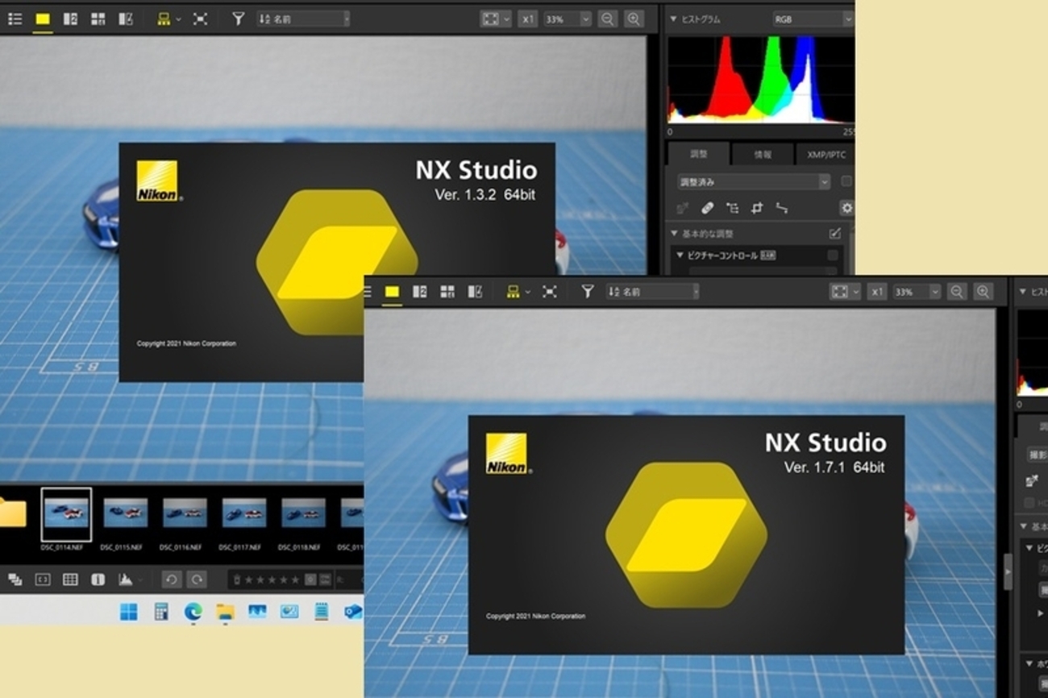The width and height of the screenshot is (1048, 698).
Task: Toggle the stacked-images icon in bottom toolbar
Action: point(15,580)
